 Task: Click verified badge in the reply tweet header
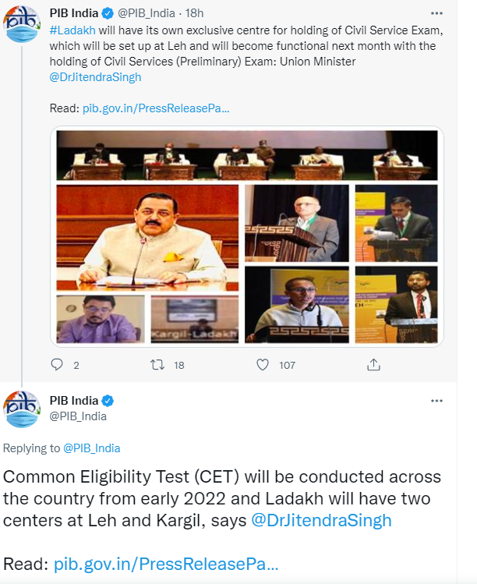pos(108,401)
